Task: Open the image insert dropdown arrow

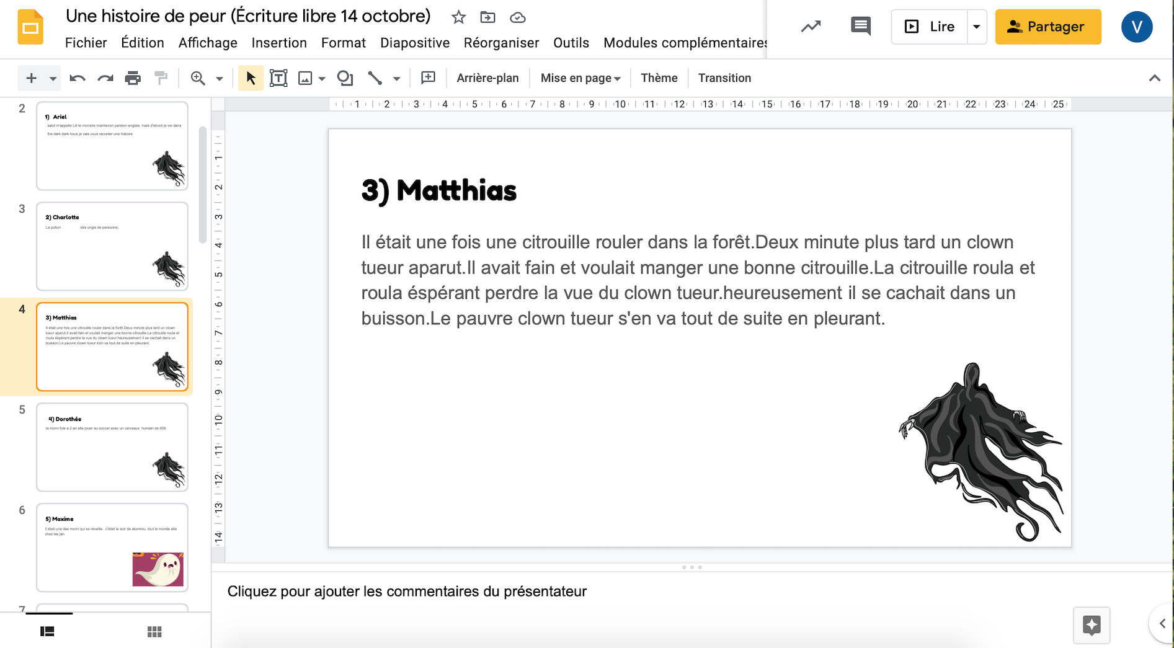Action: [322, 79]
